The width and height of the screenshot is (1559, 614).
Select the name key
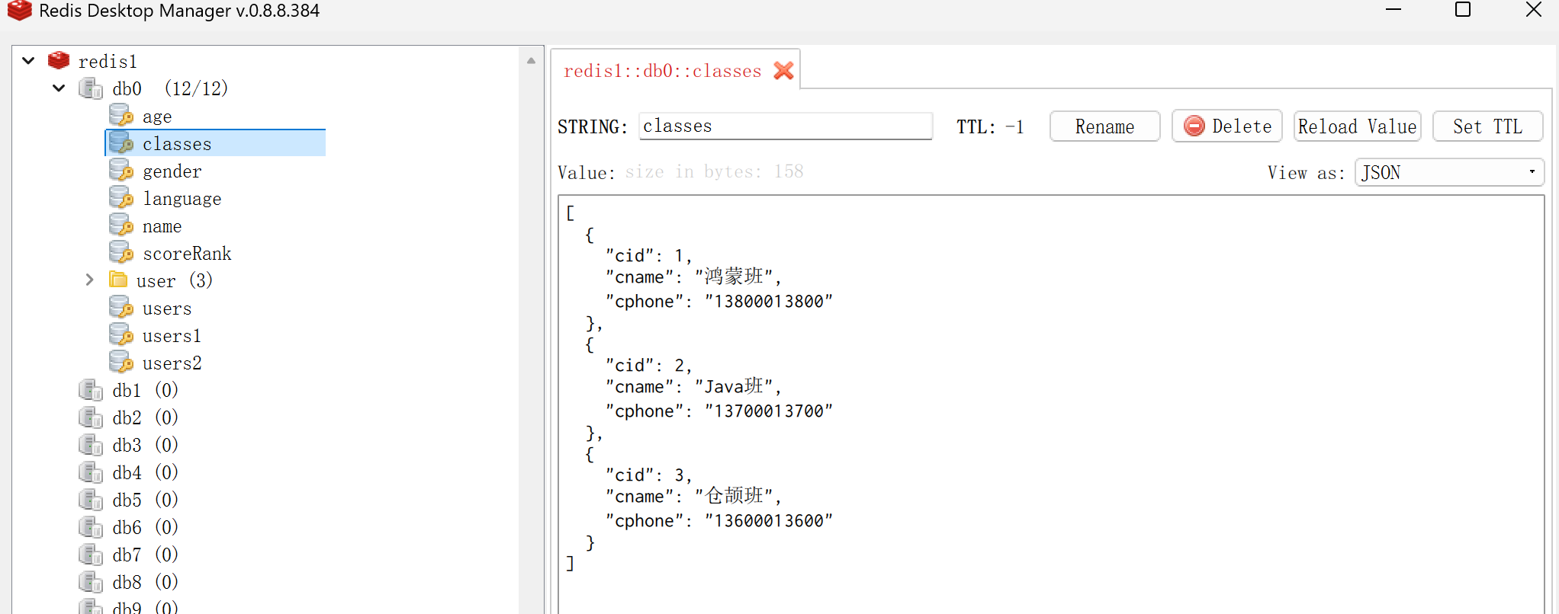pos(162,226)
